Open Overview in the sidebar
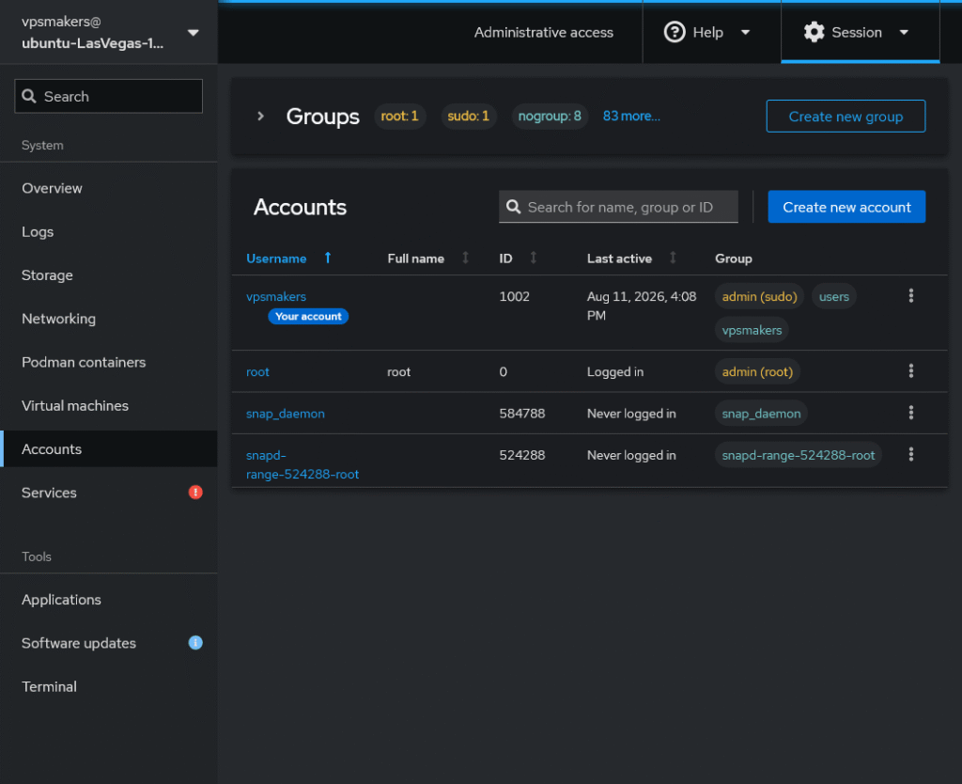Screen dimensions: 962x784 click(x=109, y=188)
